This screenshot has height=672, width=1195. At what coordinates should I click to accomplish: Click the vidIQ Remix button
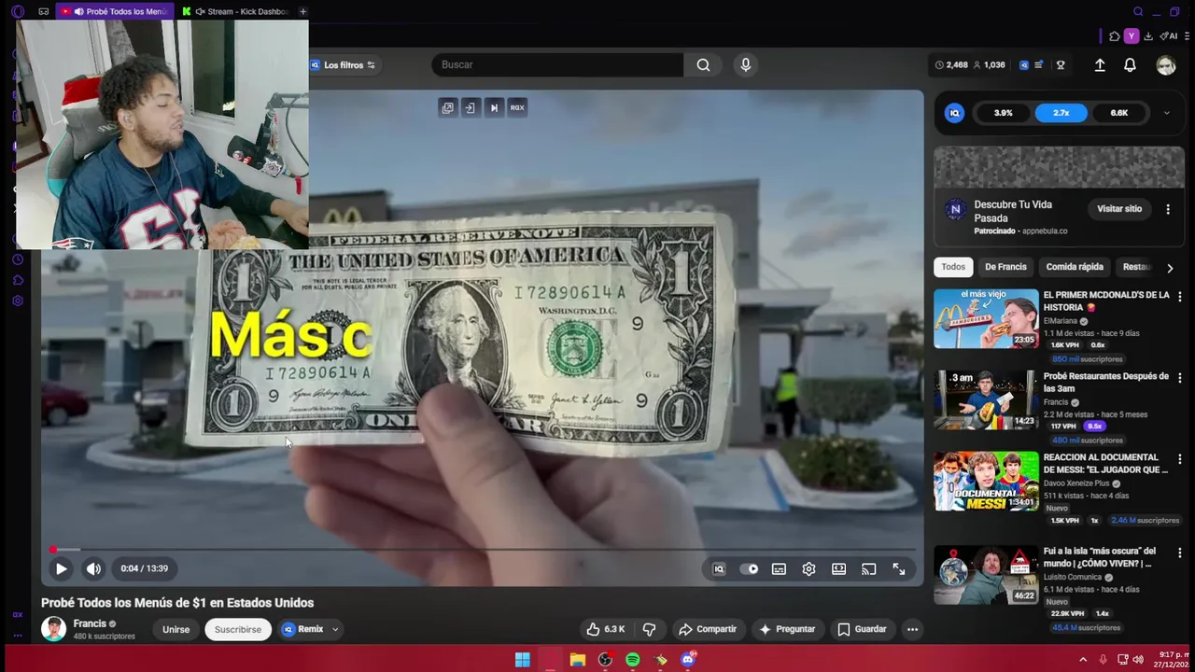tap(302, 629)
